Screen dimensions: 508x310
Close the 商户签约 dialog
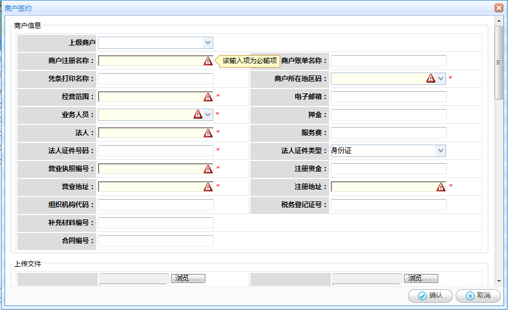point(499,8)
